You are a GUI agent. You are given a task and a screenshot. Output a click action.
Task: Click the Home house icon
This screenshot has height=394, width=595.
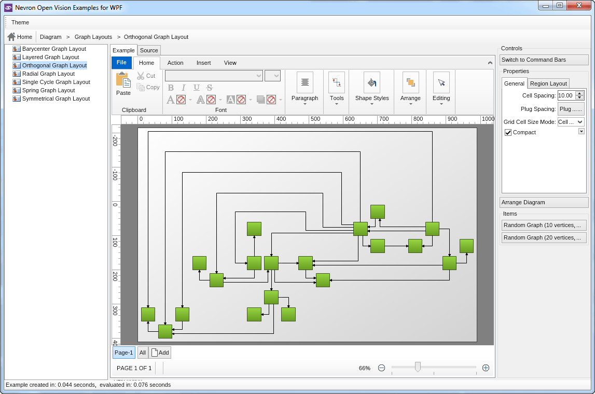tap(11, 37)
